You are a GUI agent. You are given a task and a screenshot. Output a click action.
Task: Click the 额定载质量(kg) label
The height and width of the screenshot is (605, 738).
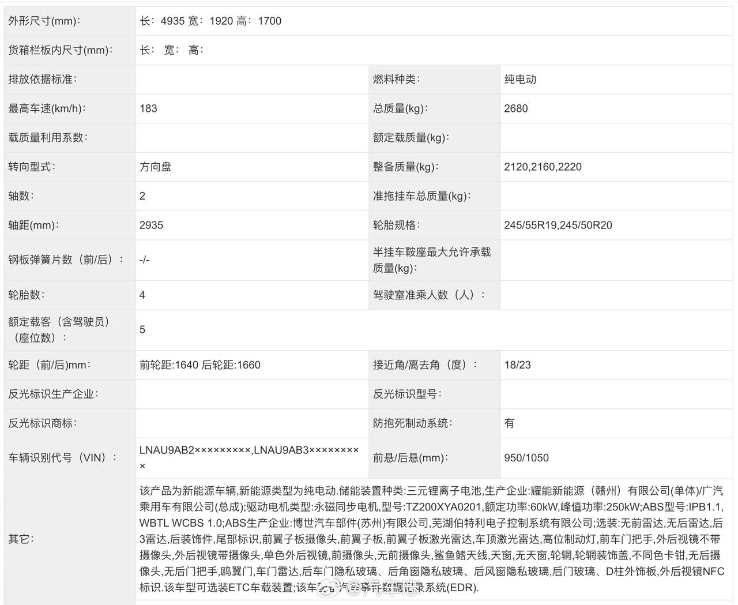[411, 138]
